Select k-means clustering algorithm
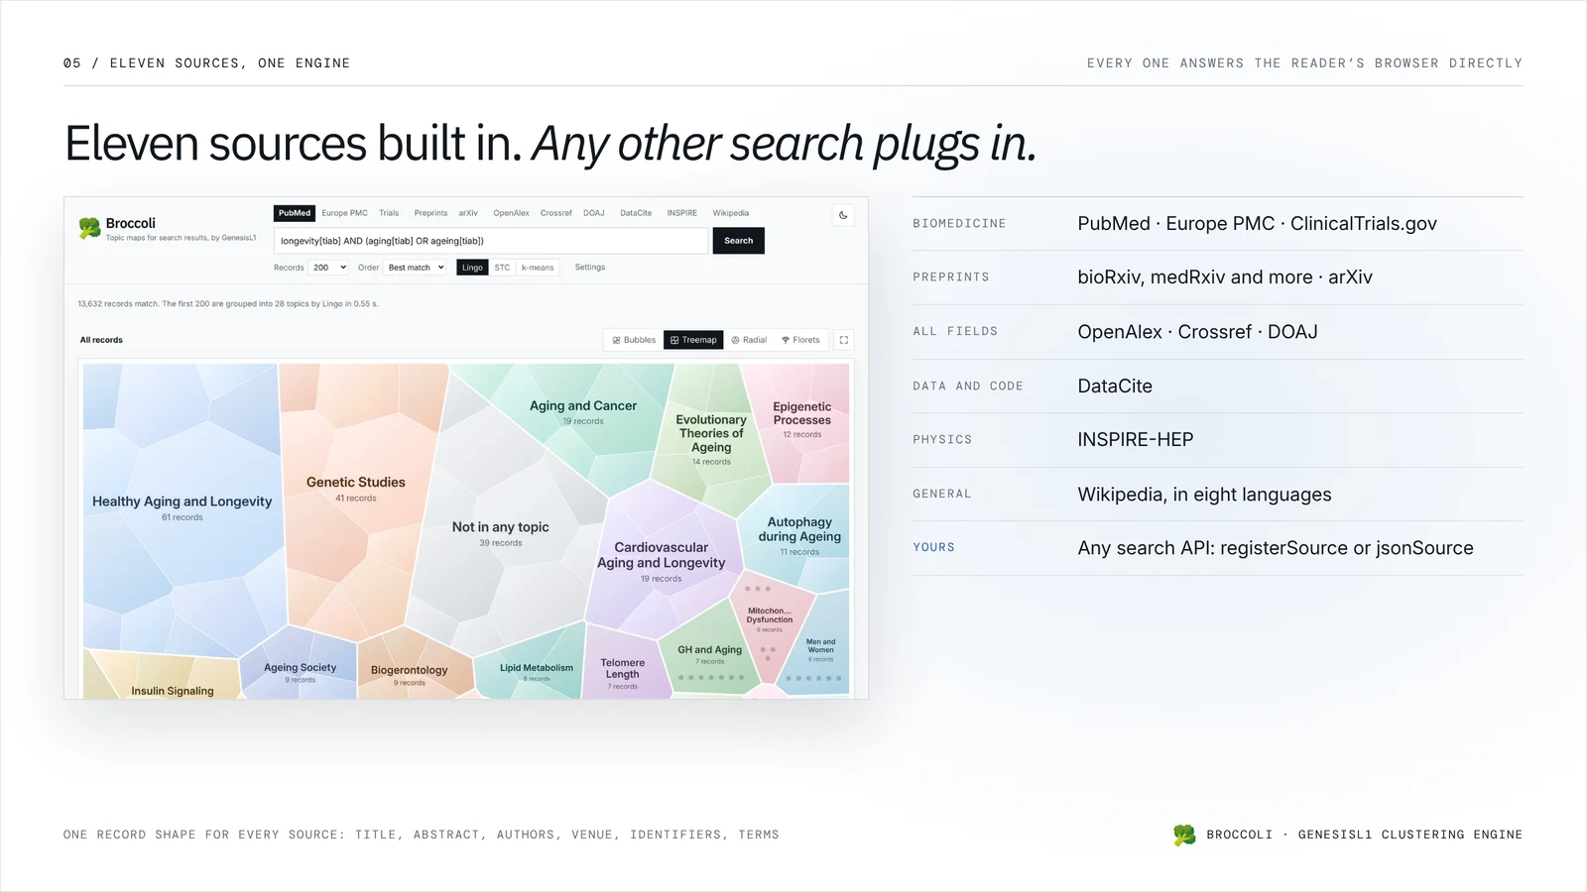Viewport: 1587px width, 892px height. 538,268
